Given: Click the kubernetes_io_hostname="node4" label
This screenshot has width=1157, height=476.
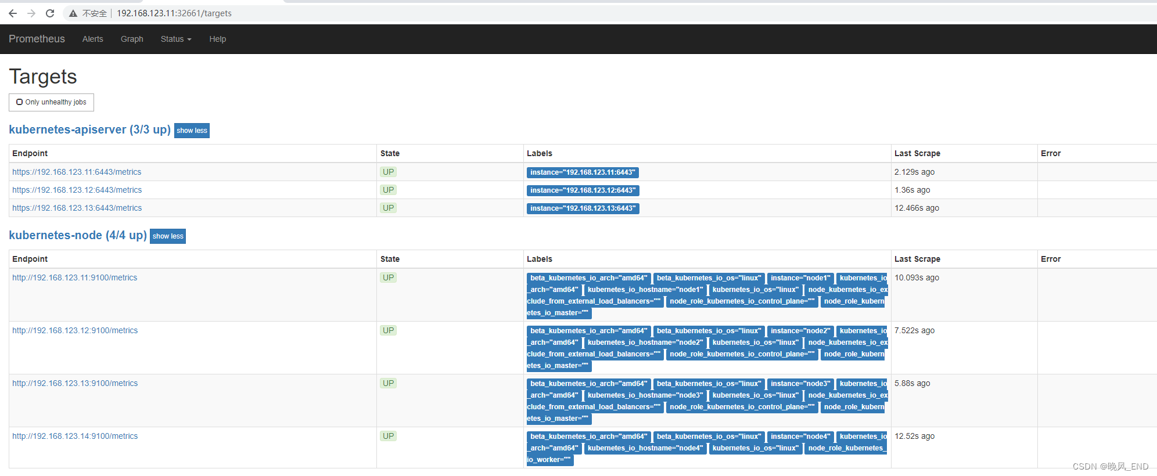Looking at the screenshot, I should [645, 448].
